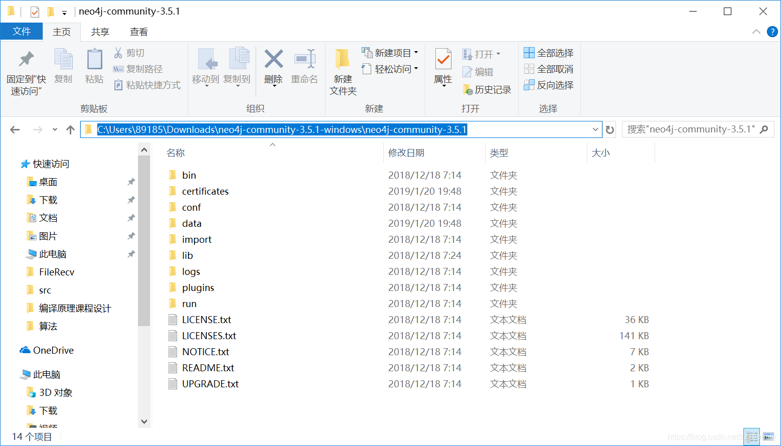Sort by the Date modified column header

434,153
